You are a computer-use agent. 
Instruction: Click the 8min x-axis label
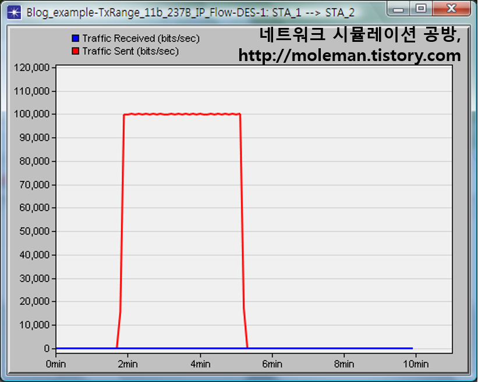(x=344, y=364)
